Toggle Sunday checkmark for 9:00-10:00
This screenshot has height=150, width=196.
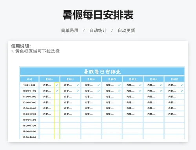click(182, 85)
